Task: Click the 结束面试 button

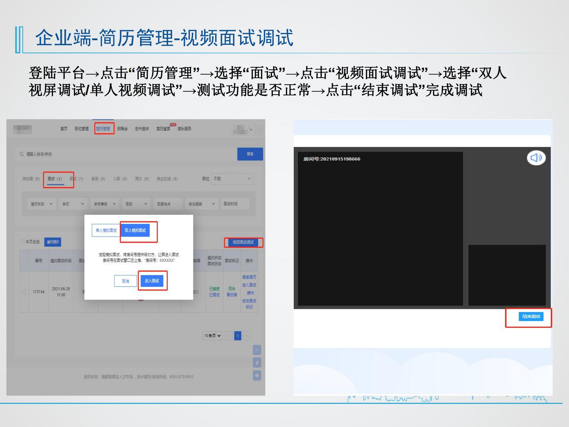Action: coord(531,317)
